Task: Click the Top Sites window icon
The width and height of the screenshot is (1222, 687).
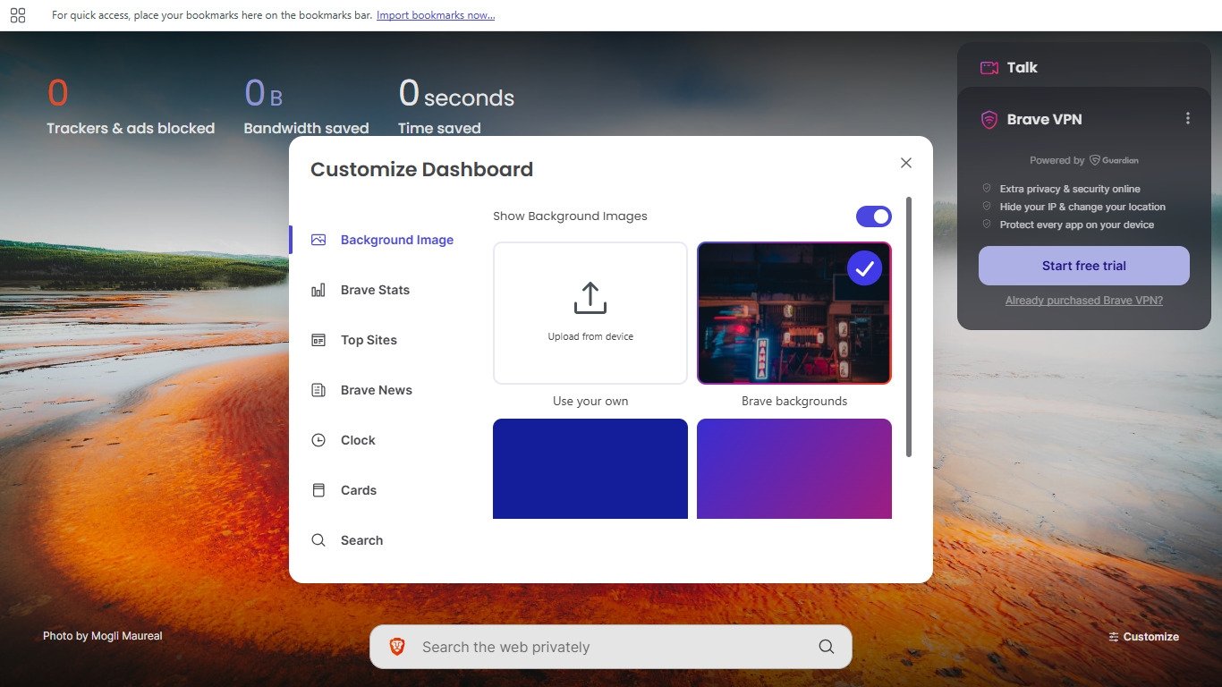Action: [x=318, y=340]
